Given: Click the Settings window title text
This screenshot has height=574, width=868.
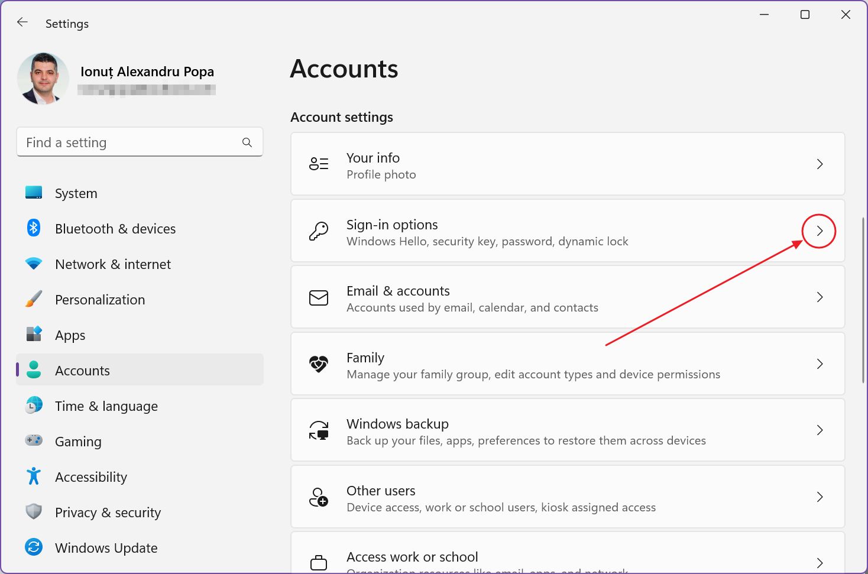Looking at the screenshot, I should click(x=67, y=24).
